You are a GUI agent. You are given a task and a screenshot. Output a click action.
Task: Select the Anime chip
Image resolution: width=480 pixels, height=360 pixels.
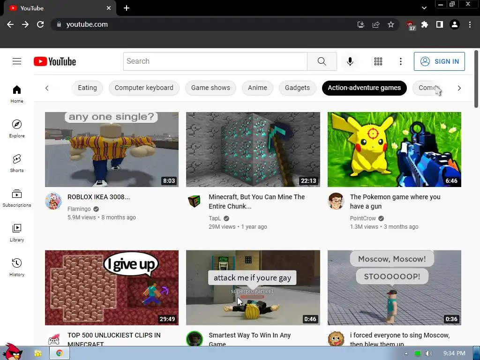[x=257, y=88]
